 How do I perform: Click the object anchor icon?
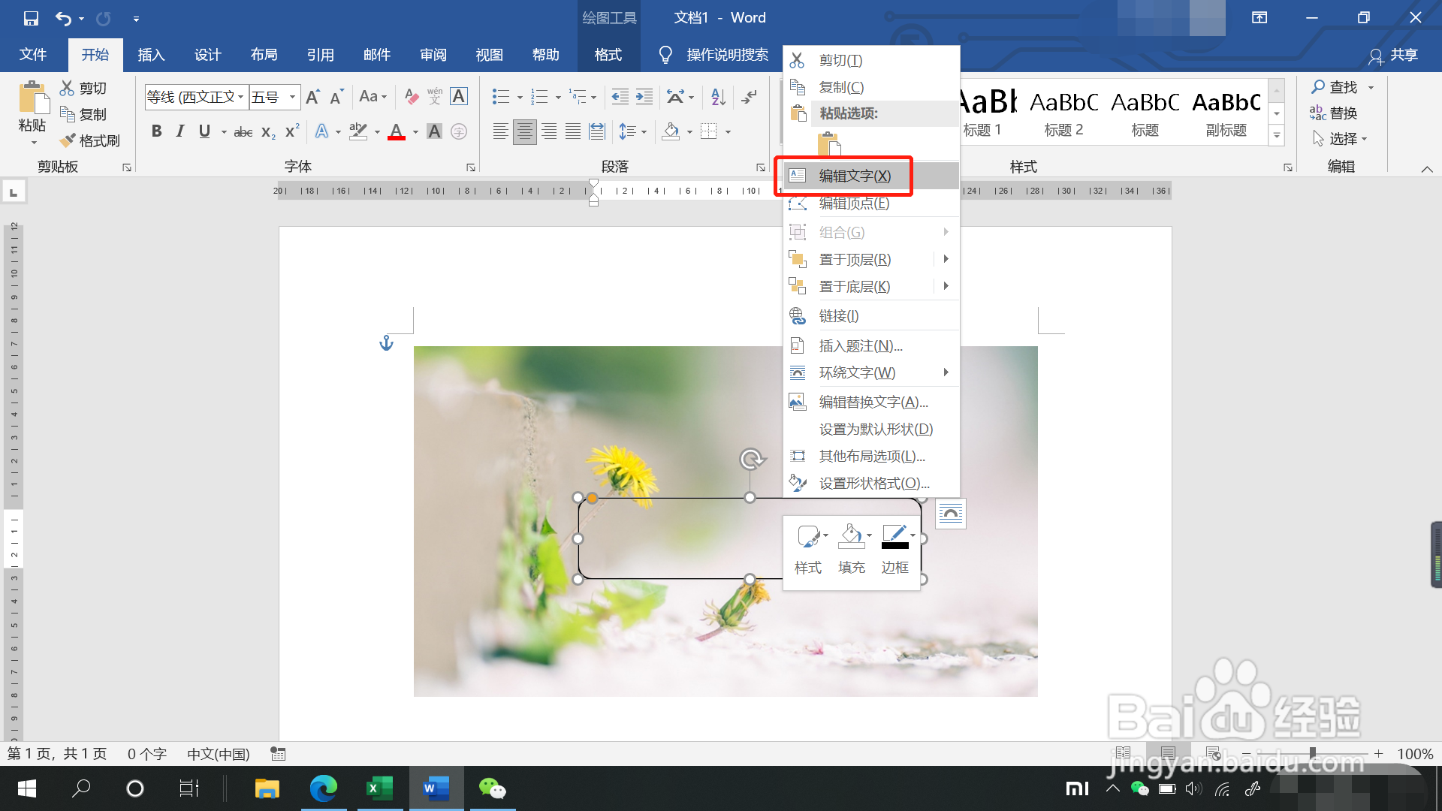coord(386,343)
